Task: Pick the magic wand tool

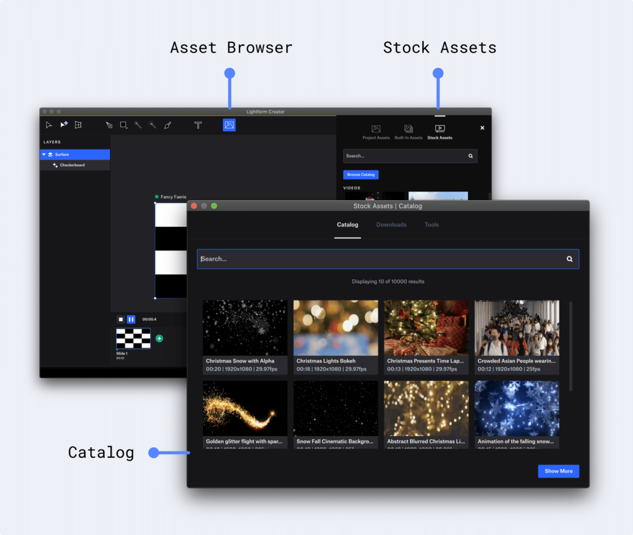Action: click(x=137, y=124)
